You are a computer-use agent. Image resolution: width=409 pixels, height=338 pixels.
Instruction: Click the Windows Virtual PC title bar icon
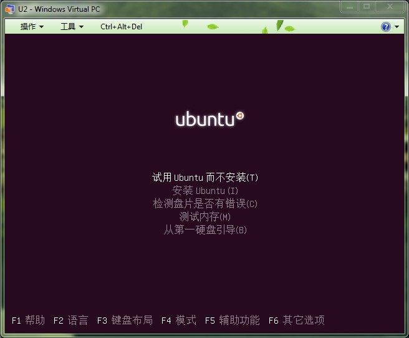(x=9, y=9)
